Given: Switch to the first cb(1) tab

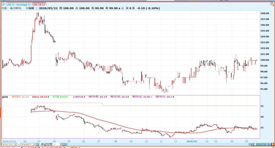Looking at the screenshot, I should tap(10, 4).
